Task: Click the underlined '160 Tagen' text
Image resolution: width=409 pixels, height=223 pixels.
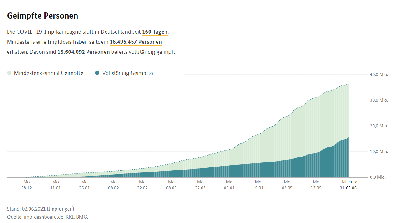Action: pos(155,32)
